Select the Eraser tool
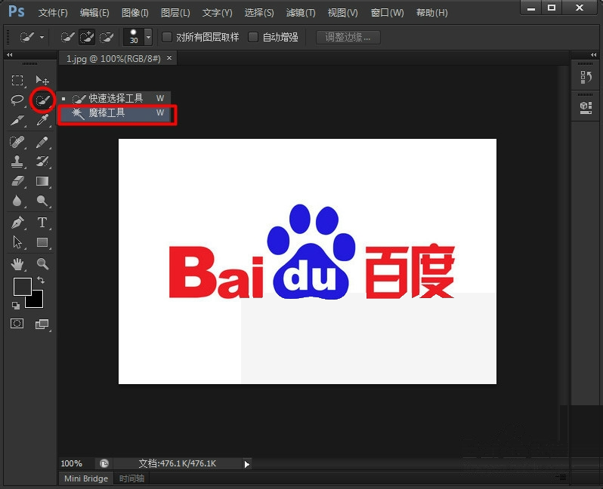The width and height of the screenshot is (603, 489). point(17,181)
